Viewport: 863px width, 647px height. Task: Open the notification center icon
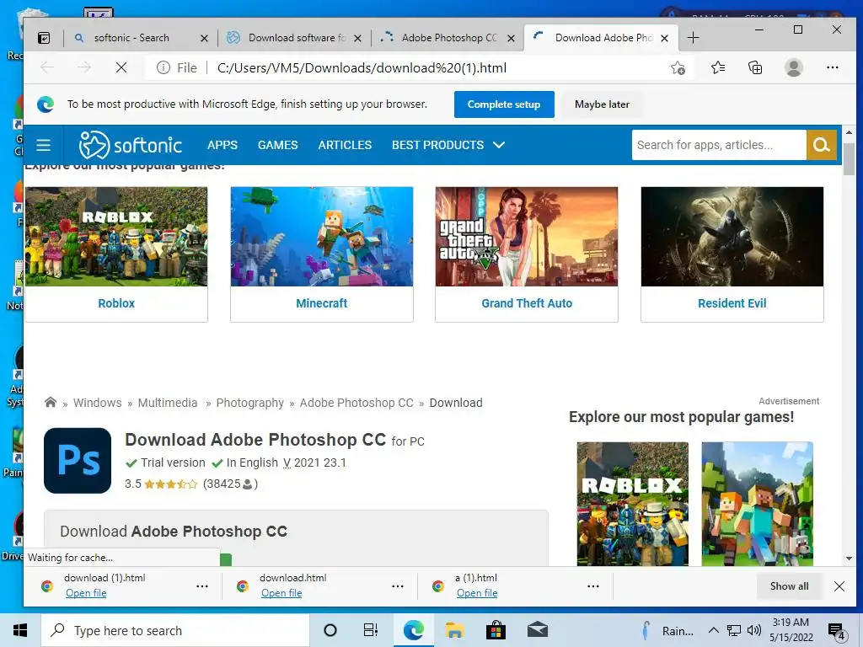pyautogui.click(x=837, y=632)
